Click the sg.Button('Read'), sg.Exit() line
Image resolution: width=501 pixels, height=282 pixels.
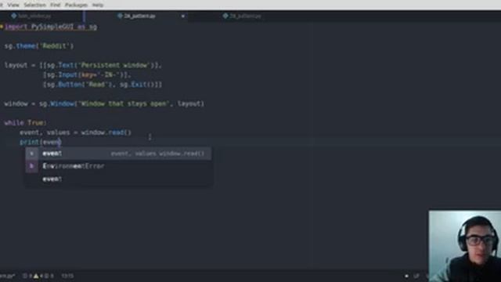103,85
